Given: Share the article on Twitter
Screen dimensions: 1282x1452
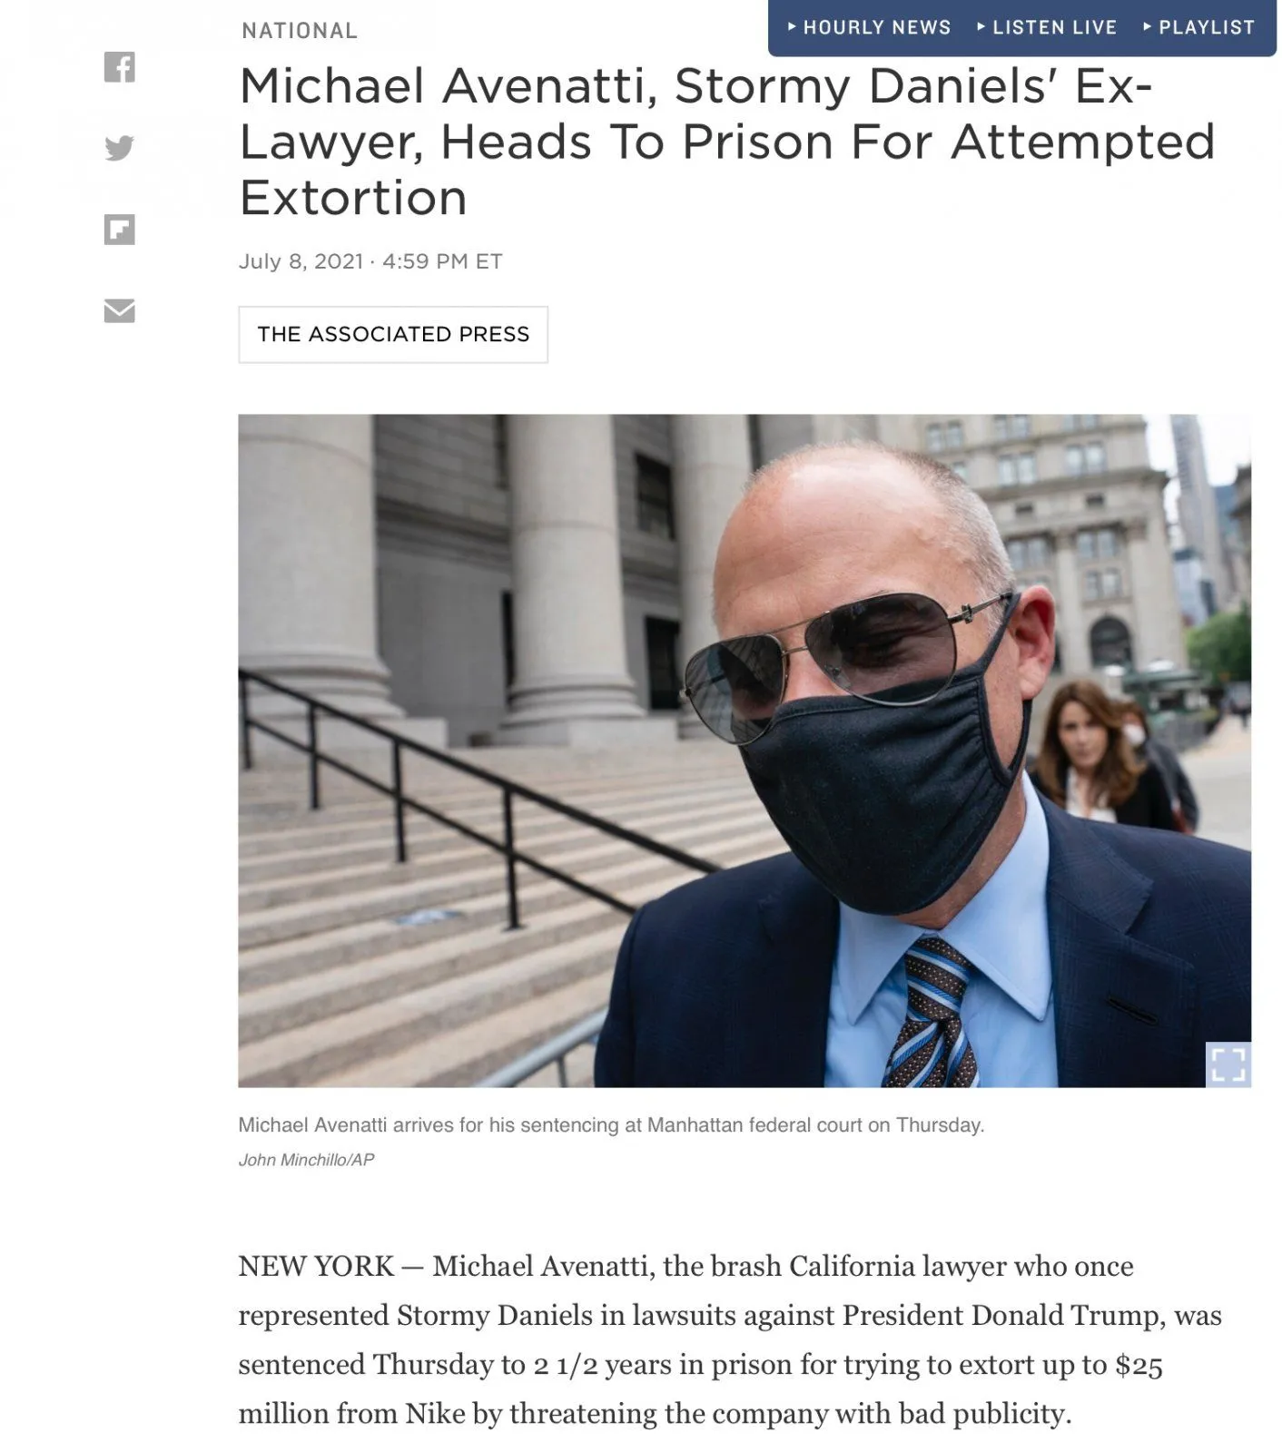Looking at the screenshot, I should [x=119, y=148].
